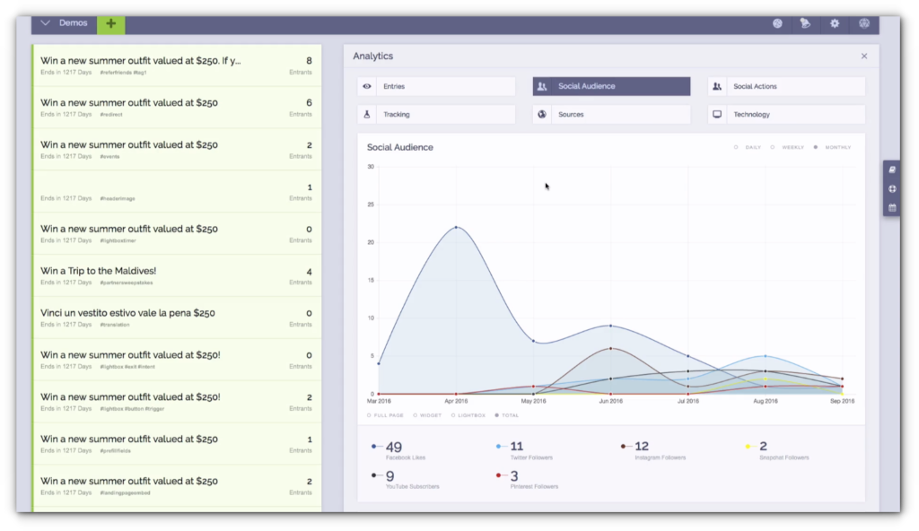Toggle the Facebook Likes legend dot
919x531 pixels.
pos(374,447)
